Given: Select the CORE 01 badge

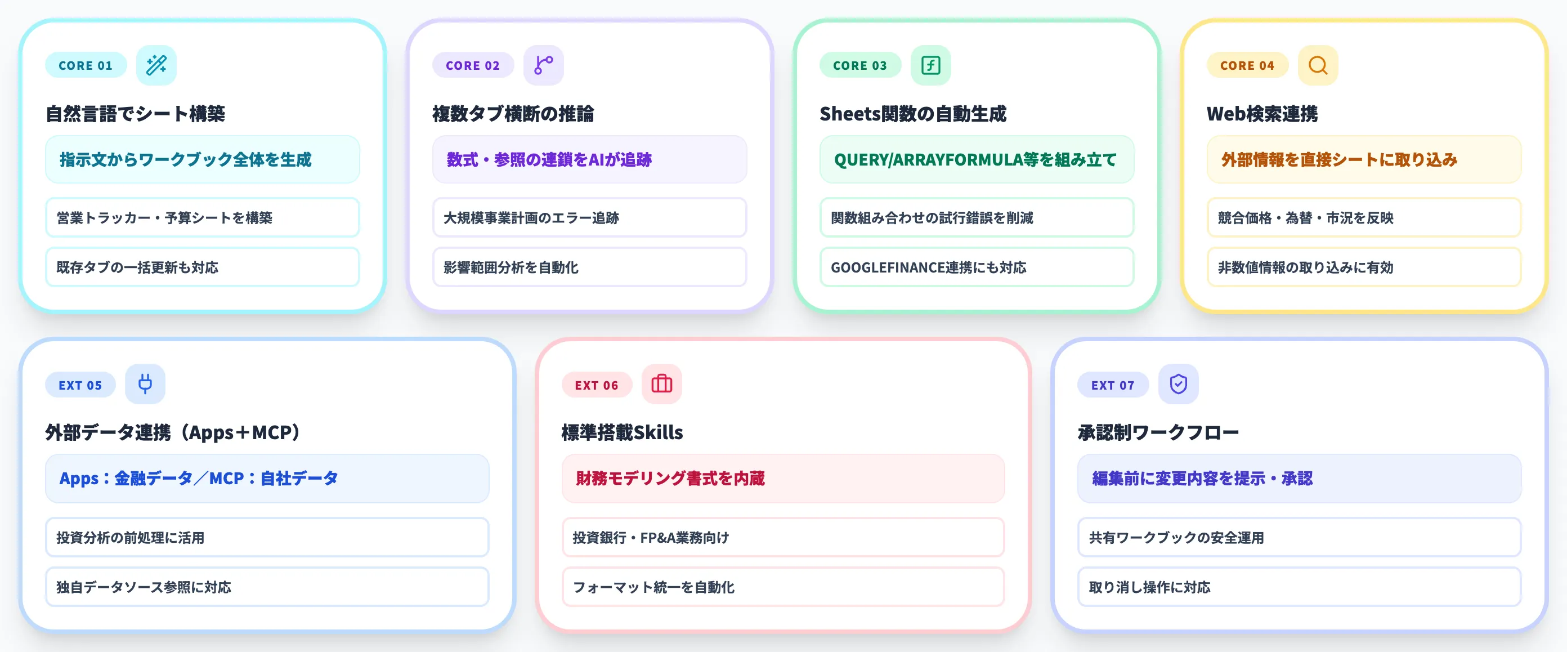Looking at the screenshot, I should pyautogui.click(x=86, y=65).
